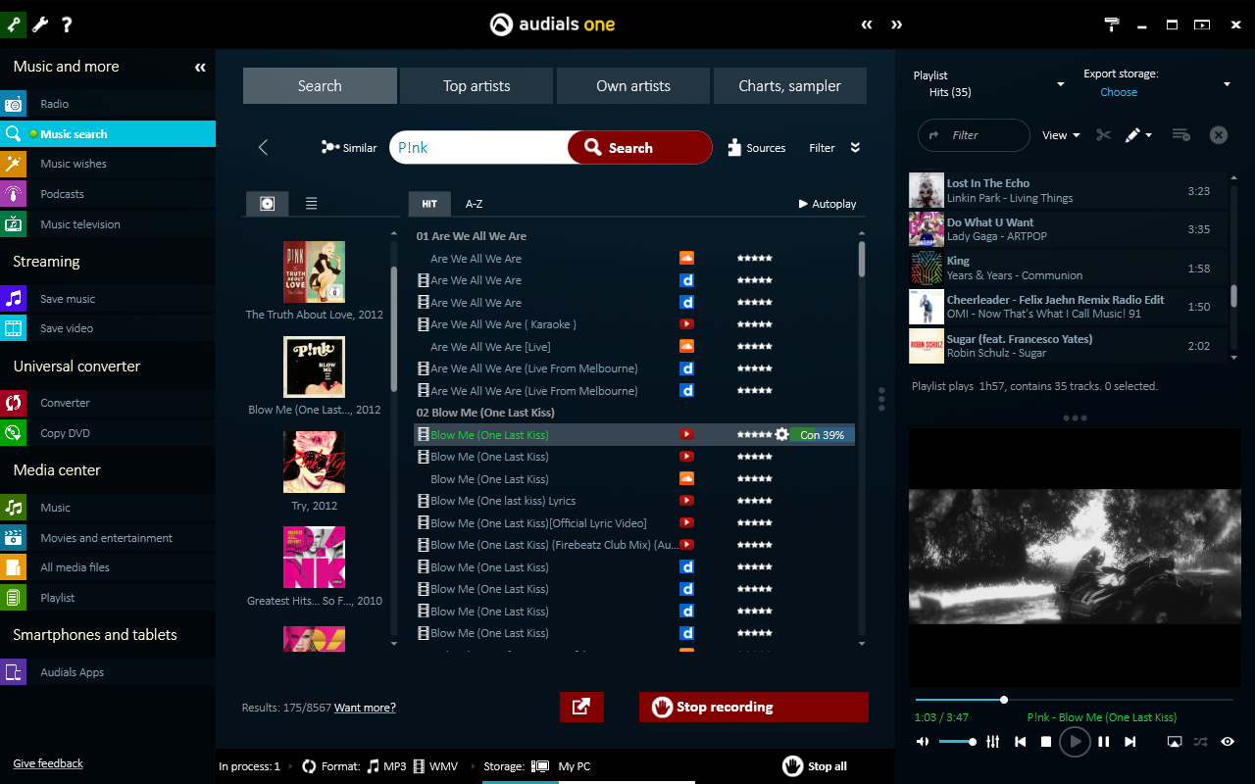
Task: Switch to the Search tab
Action: [x=320, y=85]
